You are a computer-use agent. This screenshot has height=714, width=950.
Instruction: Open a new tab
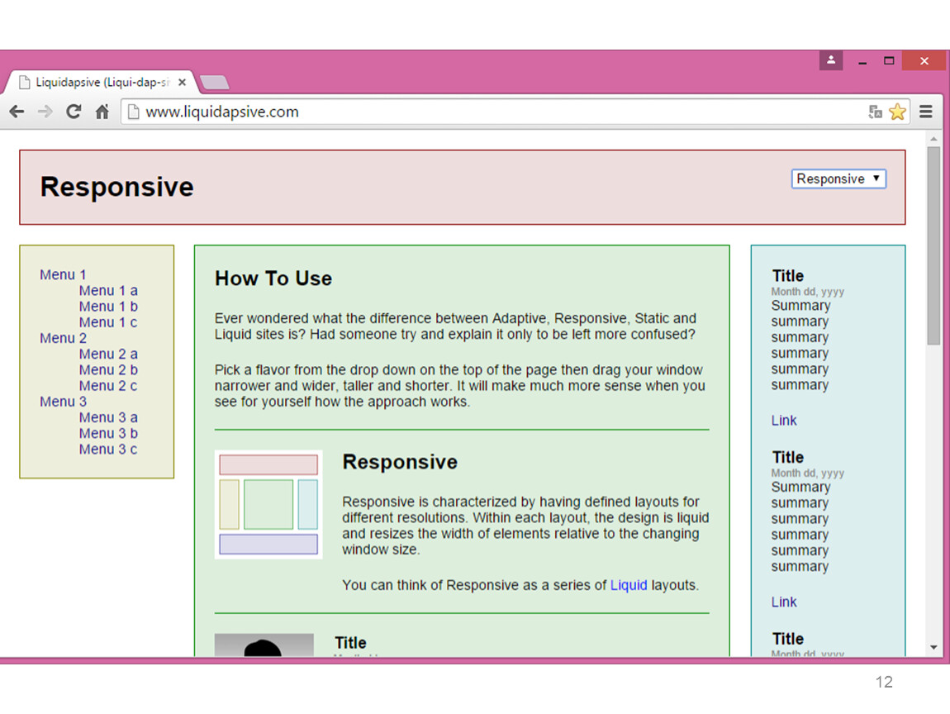pyautogui.click(x=214, y=83)
